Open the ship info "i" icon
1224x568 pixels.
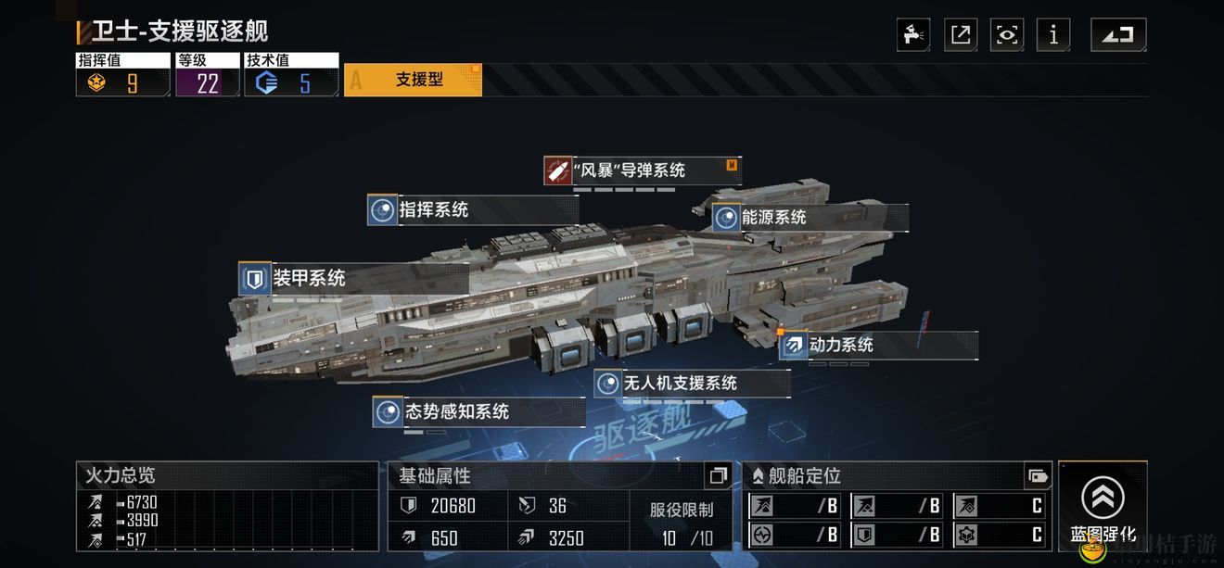(1053, 35)
